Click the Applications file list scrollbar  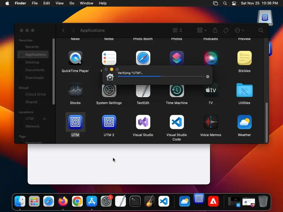266,123
